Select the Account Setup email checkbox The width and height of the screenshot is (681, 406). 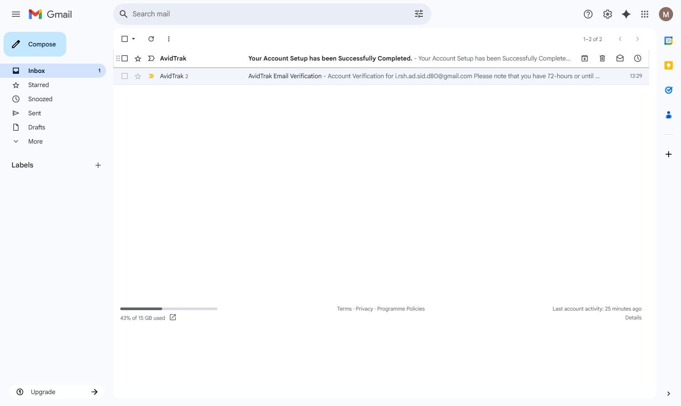pos(125,58)
